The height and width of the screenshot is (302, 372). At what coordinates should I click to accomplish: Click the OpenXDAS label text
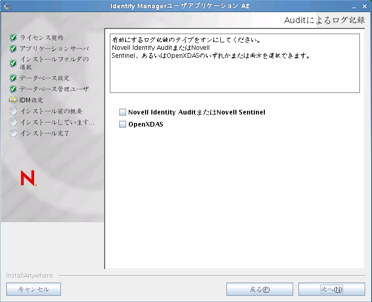146,124
